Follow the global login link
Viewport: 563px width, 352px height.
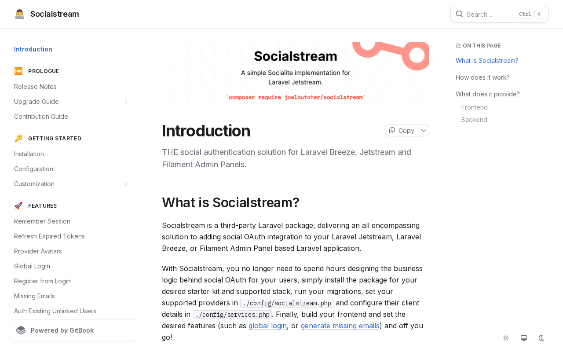pyautogui.click(x=267, y=326)
